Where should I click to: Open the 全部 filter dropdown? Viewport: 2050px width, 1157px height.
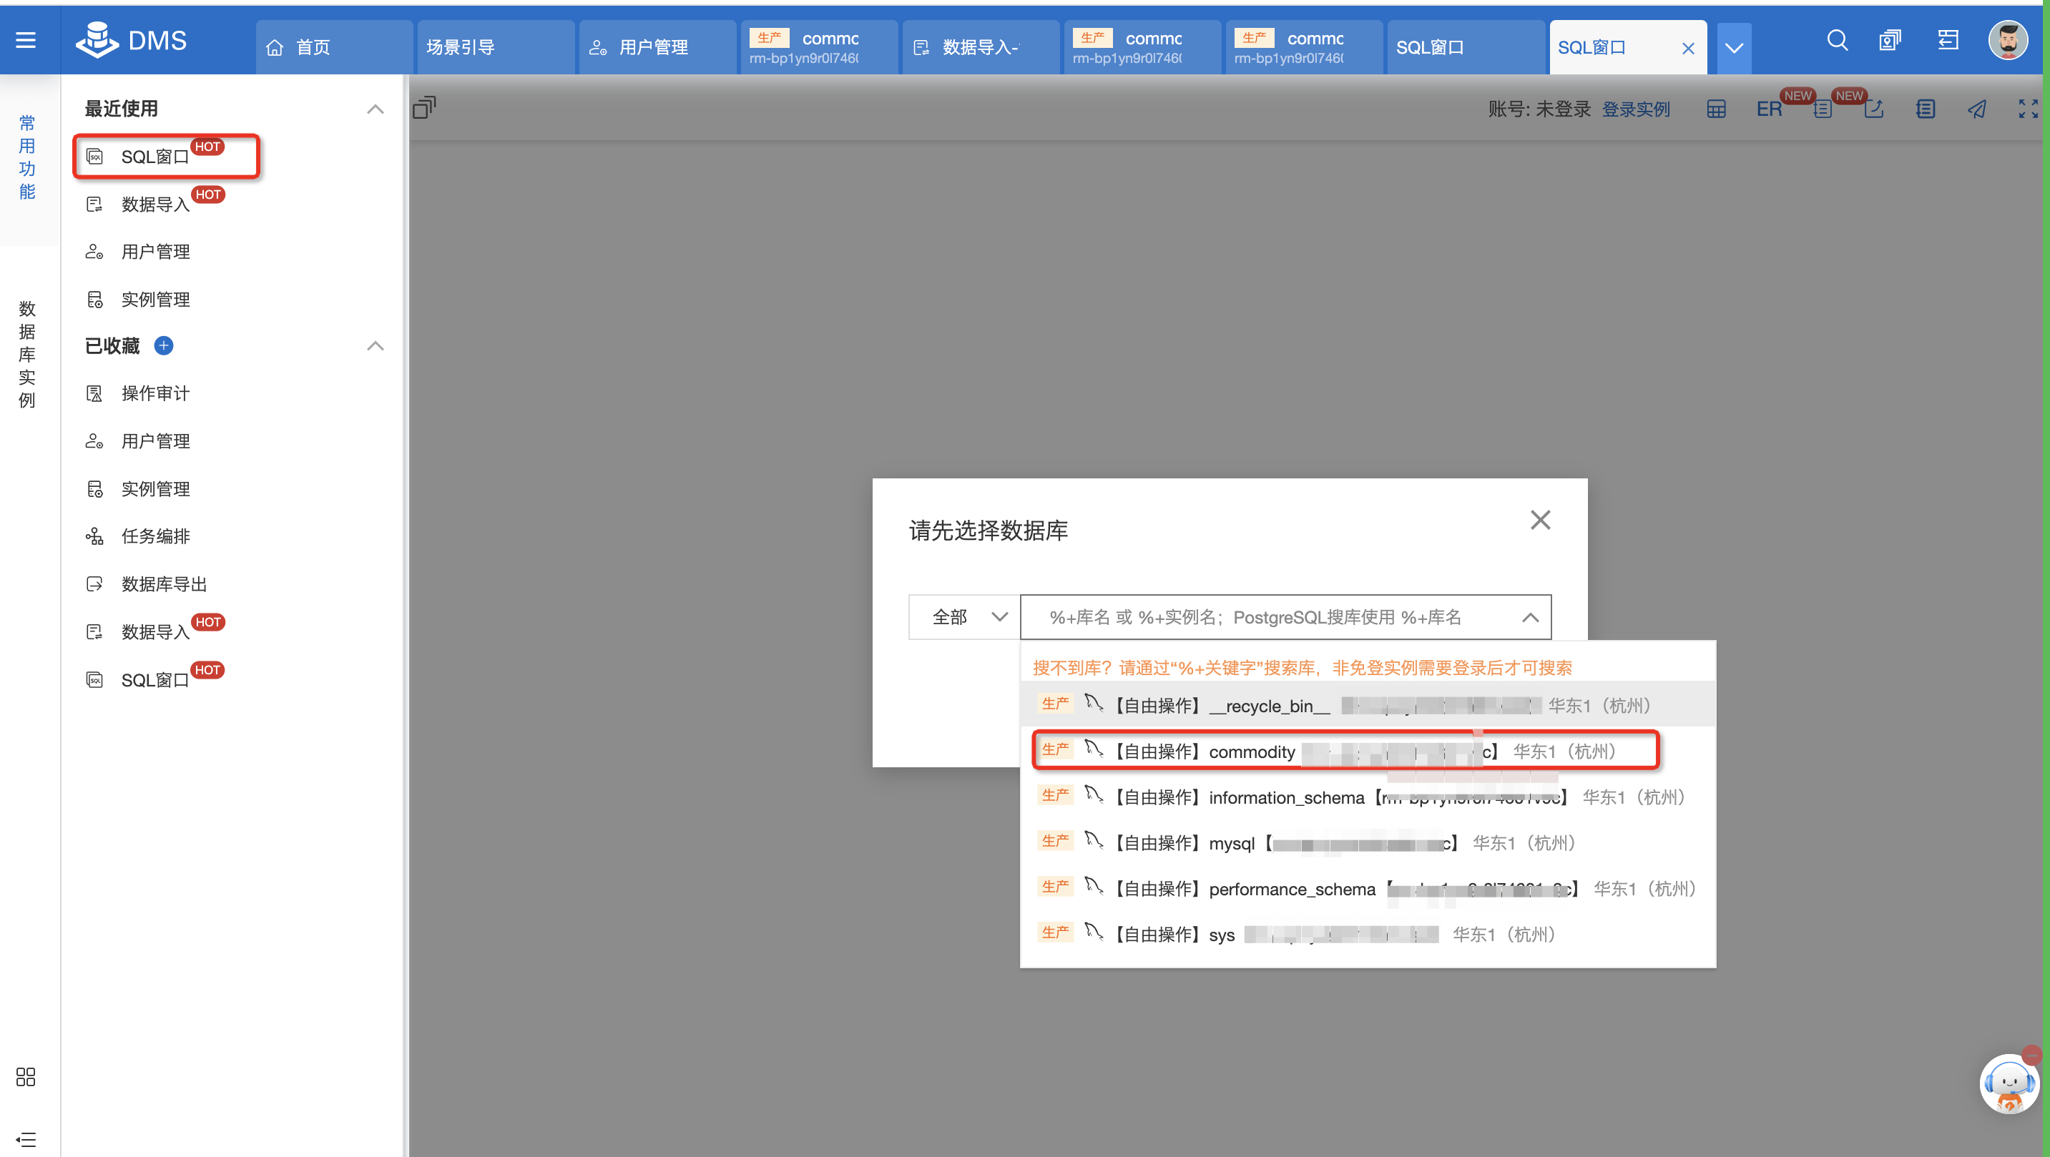[x=964, y=616]
